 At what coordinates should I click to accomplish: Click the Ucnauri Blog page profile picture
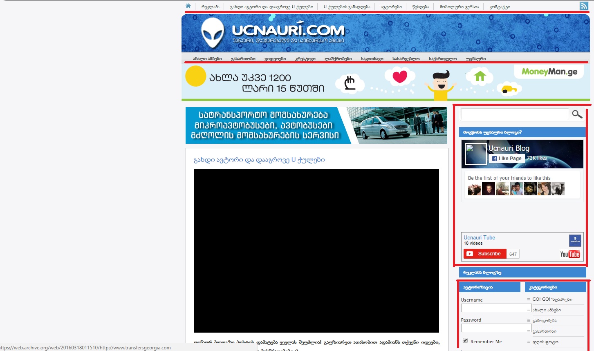pos(476,154)
